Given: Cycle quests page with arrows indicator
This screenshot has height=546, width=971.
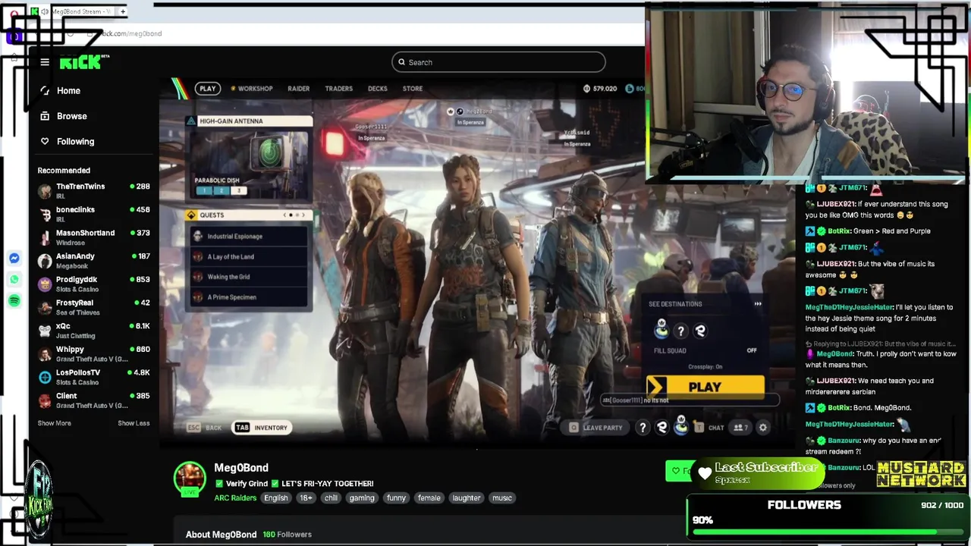Looking at the screenshot, I should click(x=294, y=215).
